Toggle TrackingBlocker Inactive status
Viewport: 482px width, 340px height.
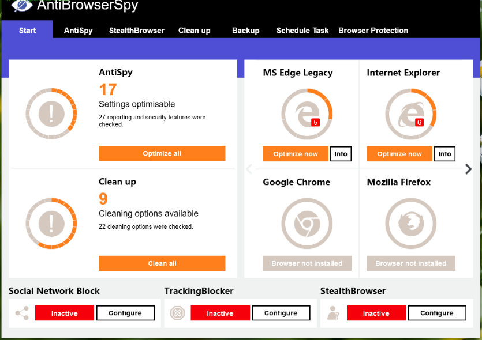220,313
